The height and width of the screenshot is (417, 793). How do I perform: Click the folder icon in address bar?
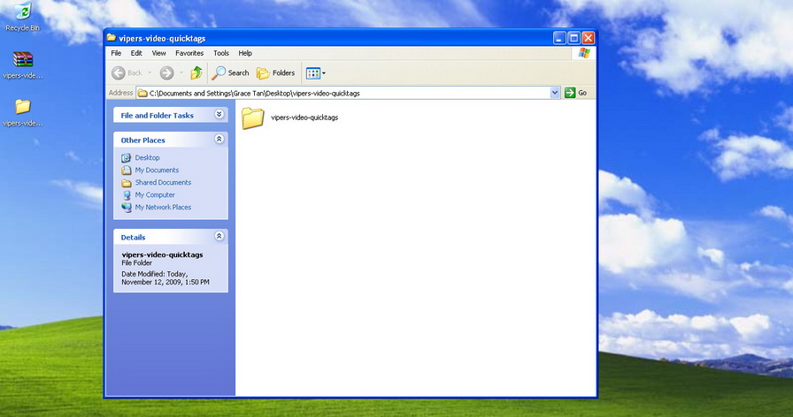pyautogui.click(x=142, y=93)
